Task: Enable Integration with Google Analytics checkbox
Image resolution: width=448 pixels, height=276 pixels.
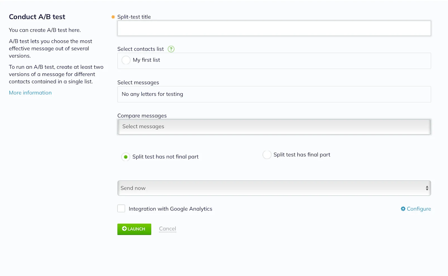Action: [x=121, y=209]
